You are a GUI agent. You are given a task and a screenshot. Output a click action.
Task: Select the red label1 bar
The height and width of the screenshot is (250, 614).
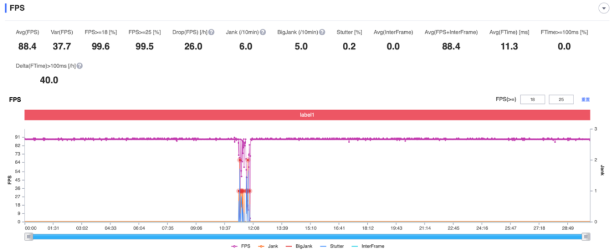tap(307, 115)
